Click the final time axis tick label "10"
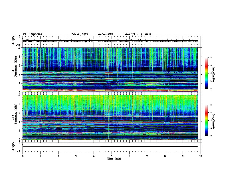 pyautogui.click(x=201, y=156)
